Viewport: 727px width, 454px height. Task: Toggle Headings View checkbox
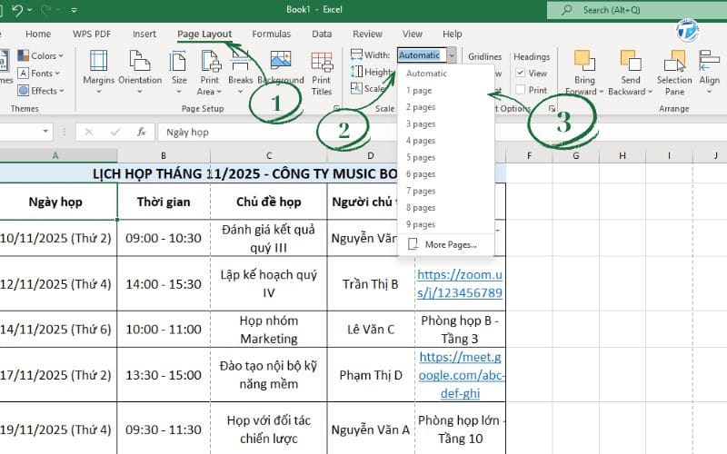pyautogui.click(x=520, y=73)
